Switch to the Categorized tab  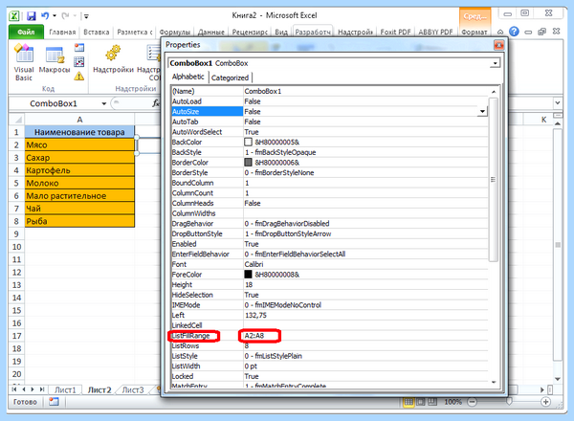(230, 78)
